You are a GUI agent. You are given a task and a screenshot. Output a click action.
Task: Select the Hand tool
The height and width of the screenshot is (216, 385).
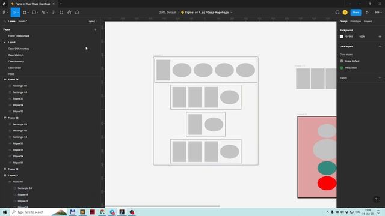coord(69,13)
